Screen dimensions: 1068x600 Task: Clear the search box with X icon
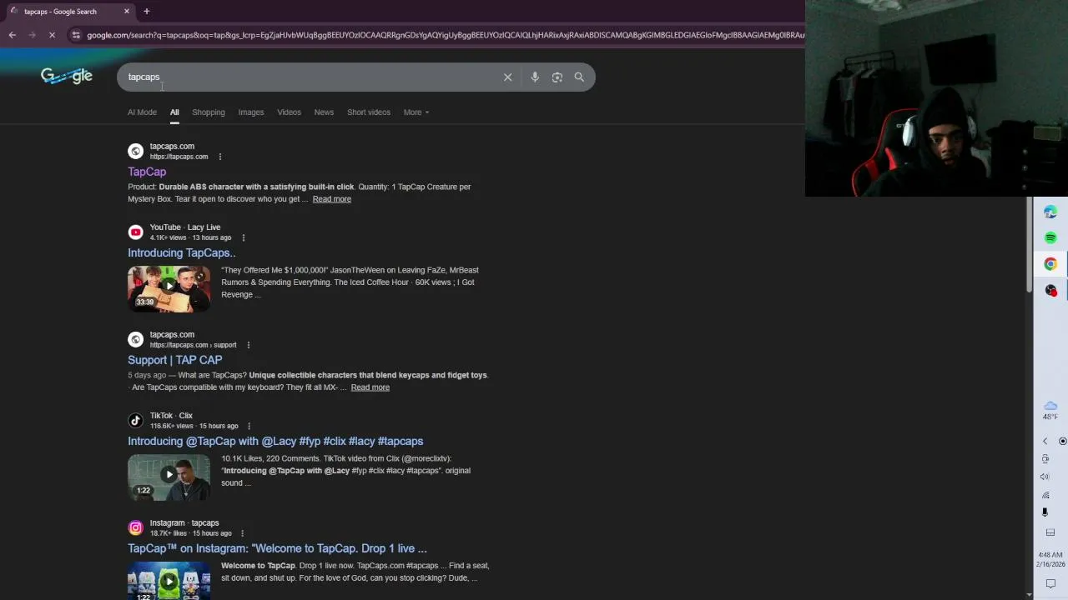pos(507,77)
